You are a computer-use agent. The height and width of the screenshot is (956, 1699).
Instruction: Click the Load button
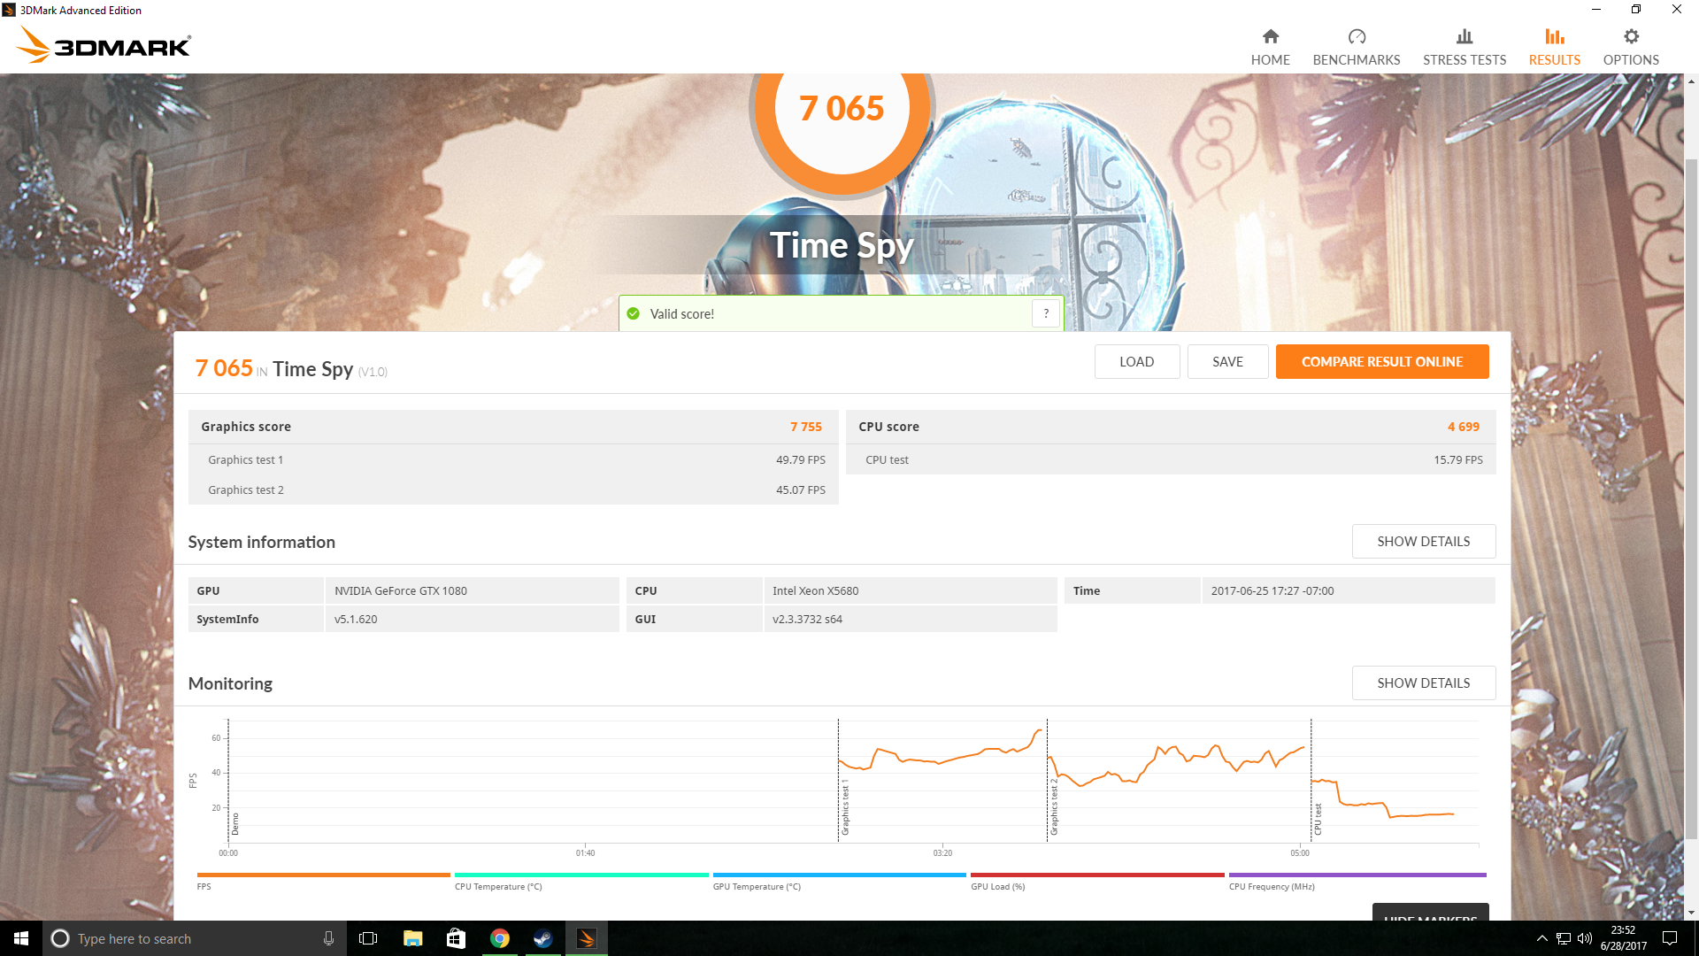1136,361
